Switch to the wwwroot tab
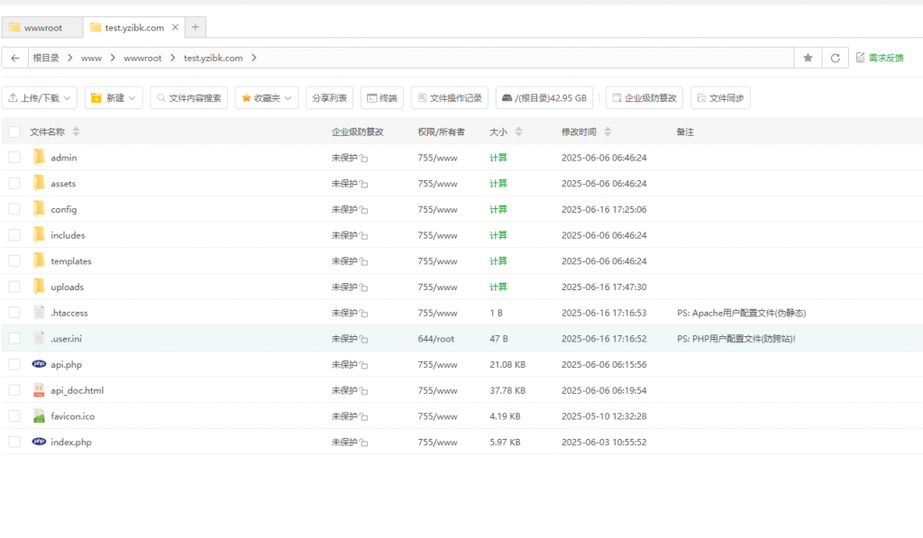Viewport: 923px width, 538px height. (41, 27)
